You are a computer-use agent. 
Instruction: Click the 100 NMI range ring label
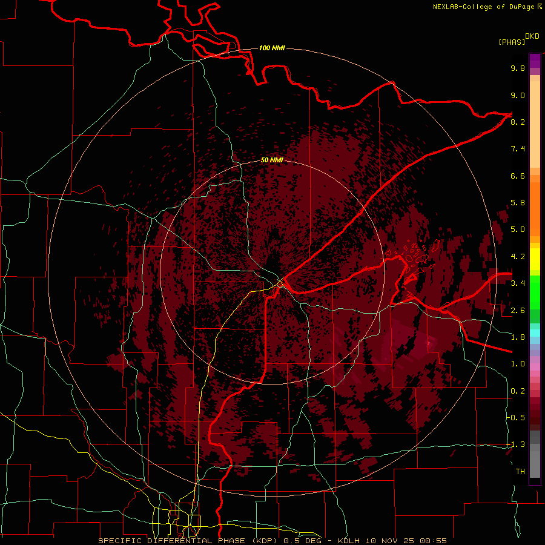(272, 48)
